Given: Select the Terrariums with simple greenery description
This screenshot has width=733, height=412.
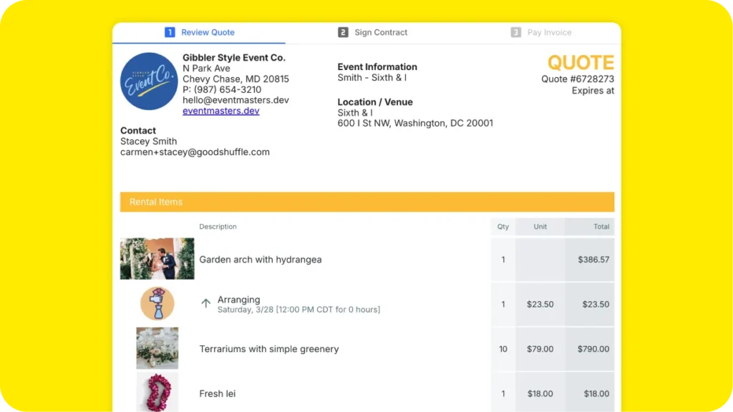Looking at the screenshot, I should (x=269, y=349).
